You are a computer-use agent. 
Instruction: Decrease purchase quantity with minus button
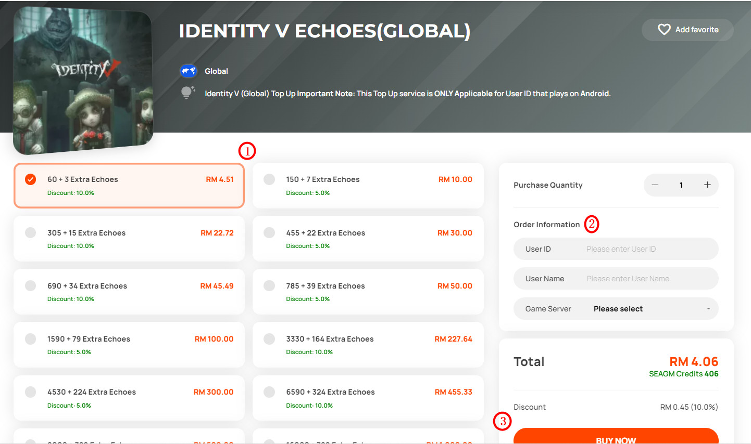[655, 185]
